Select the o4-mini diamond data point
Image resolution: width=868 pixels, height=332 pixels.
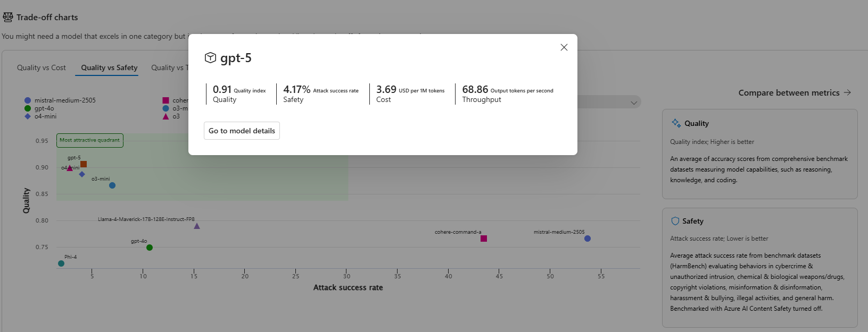click(x=82, y=174)
